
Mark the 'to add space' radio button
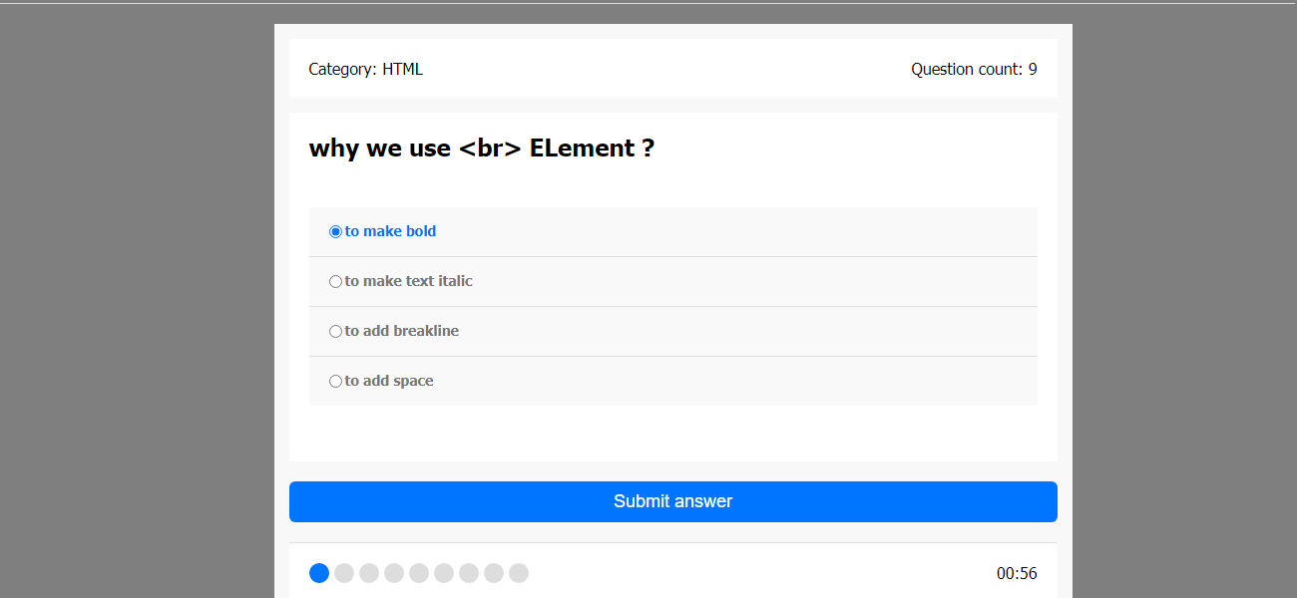[x=335, y=381]
